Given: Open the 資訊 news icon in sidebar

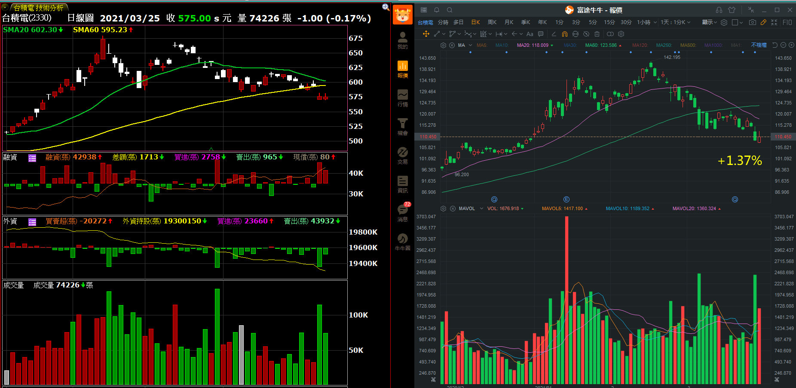Looking at the screenshot, I should (402, 184).
